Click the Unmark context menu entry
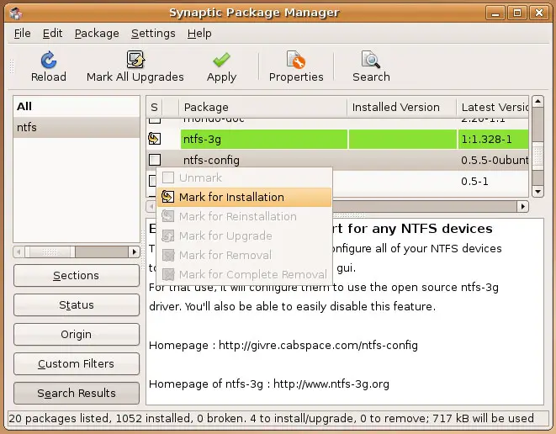 pyautogui.click(x=244, y=177)
